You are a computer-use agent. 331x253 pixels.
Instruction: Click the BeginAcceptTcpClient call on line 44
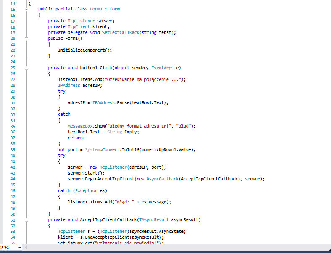(x=109, y=179)
